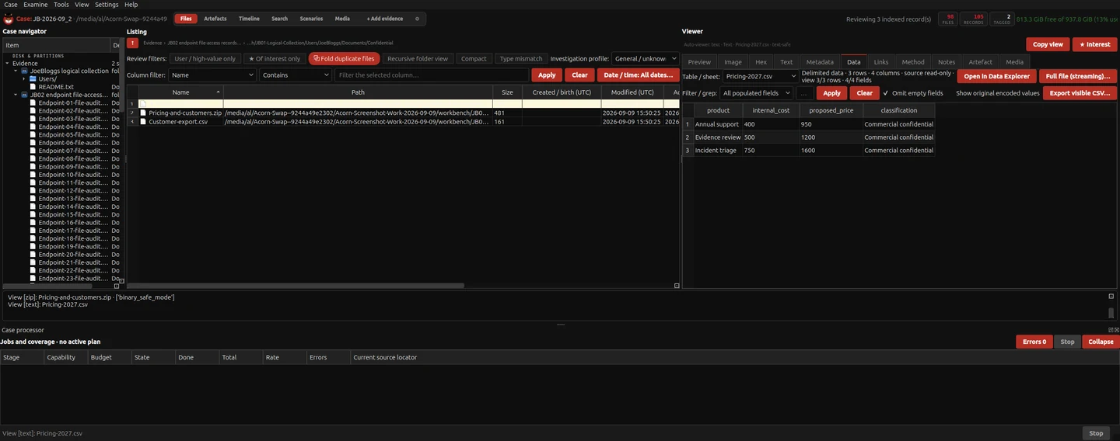Select the proposed_price column header
The width and height of the screenshot is (1120, 441).
[831, 110]
